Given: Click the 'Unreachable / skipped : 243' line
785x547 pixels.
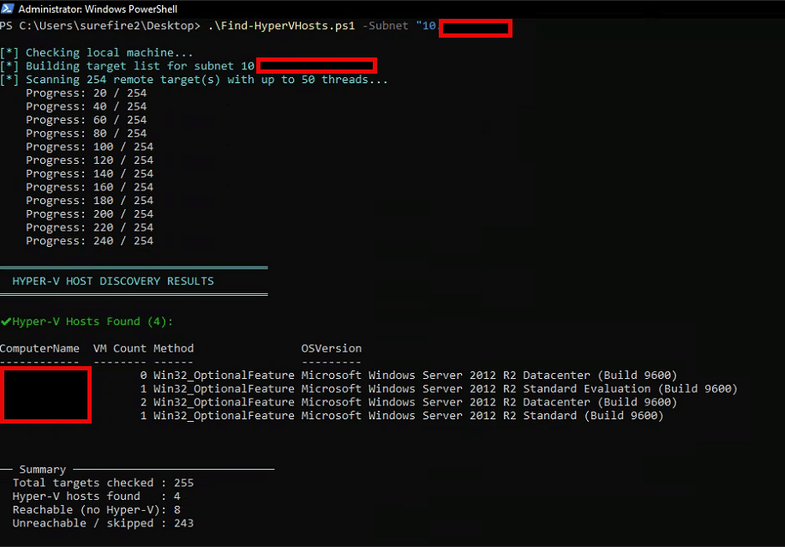Looking at the screenshot, I should 103,524.
